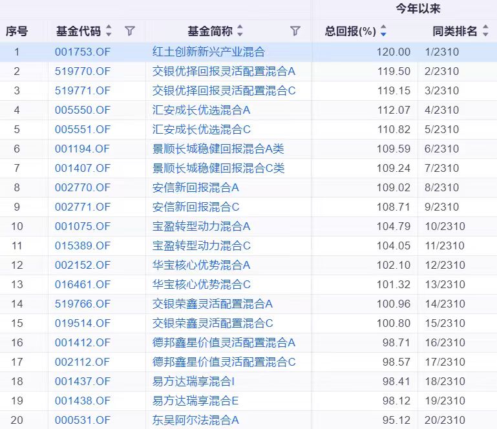Open 汇安成长优选混合A fund name

[x=201, y=110]
